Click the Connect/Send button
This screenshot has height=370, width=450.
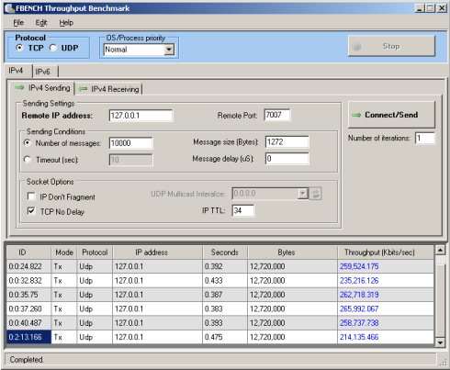click(x=391, y=115)
